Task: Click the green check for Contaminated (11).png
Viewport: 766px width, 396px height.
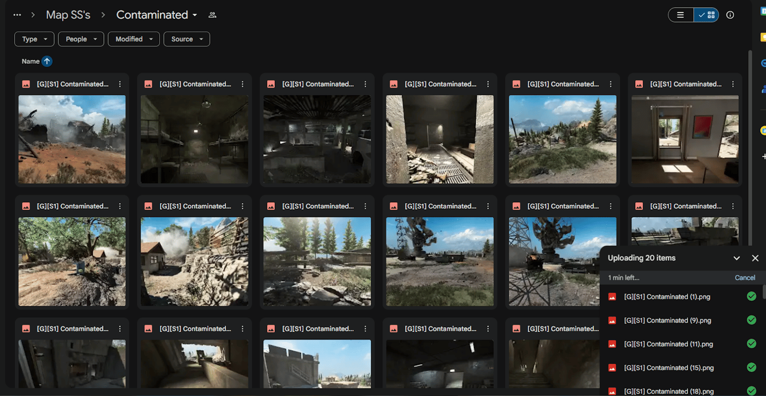Action: 752,344
